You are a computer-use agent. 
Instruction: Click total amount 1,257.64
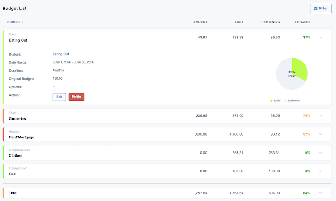(x=200, y=193)
